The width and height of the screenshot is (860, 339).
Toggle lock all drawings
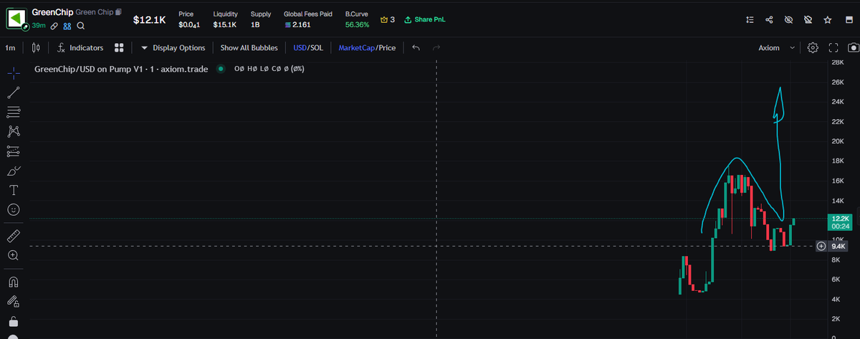tap(13, 321)
